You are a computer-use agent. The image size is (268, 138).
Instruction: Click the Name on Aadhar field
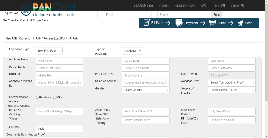tap(146, 83)
